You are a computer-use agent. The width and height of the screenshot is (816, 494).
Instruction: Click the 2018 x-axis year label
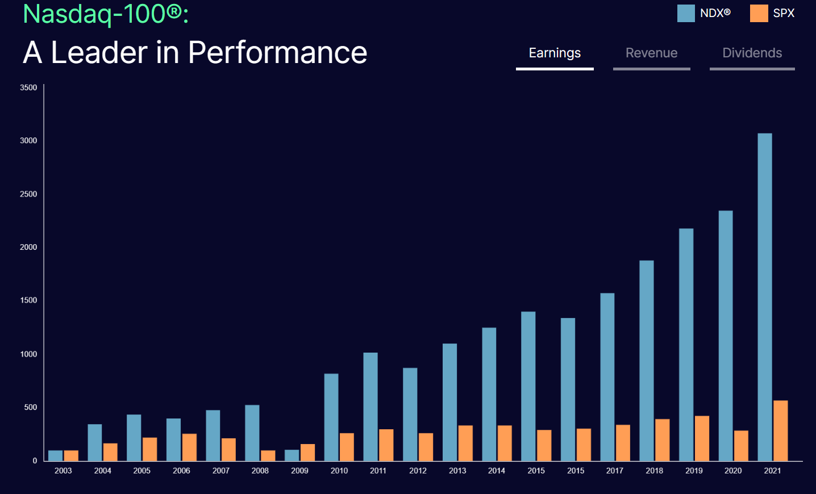tap(654, 471)
